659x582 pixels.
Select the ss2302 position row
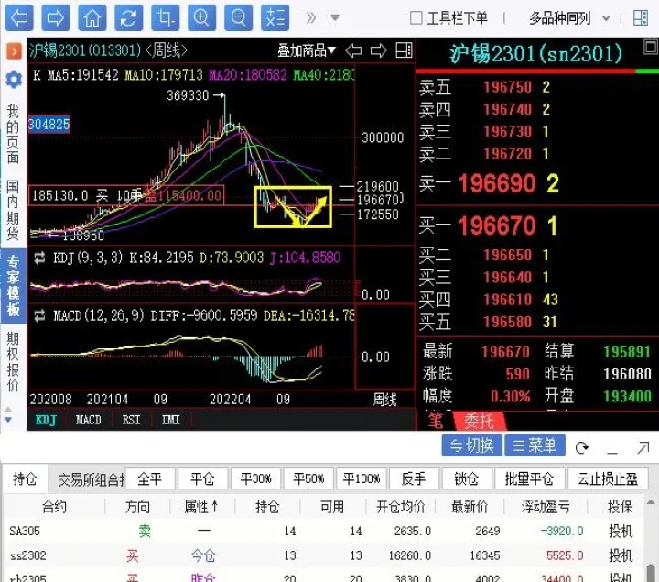click(322, 556)
